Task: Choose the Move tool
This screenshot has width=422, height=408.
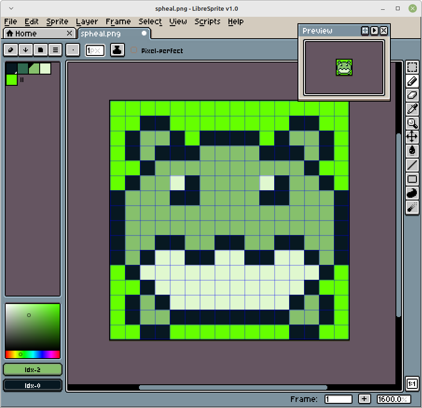Action: click(x=412, y=137)
